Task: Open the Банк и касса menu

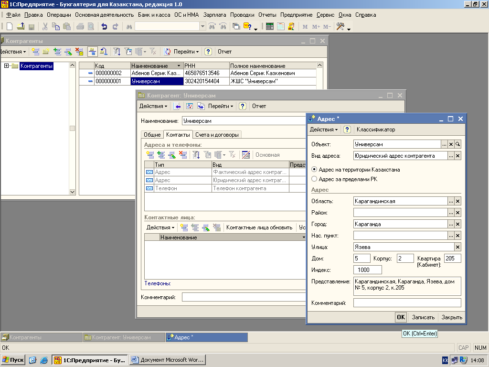Action: (154, 15)
